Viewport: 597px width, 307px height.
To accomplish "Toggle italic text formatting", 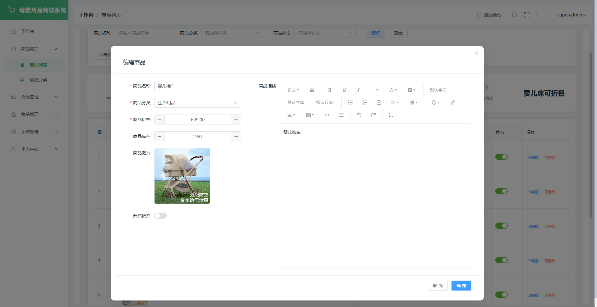I will [358, 90].
